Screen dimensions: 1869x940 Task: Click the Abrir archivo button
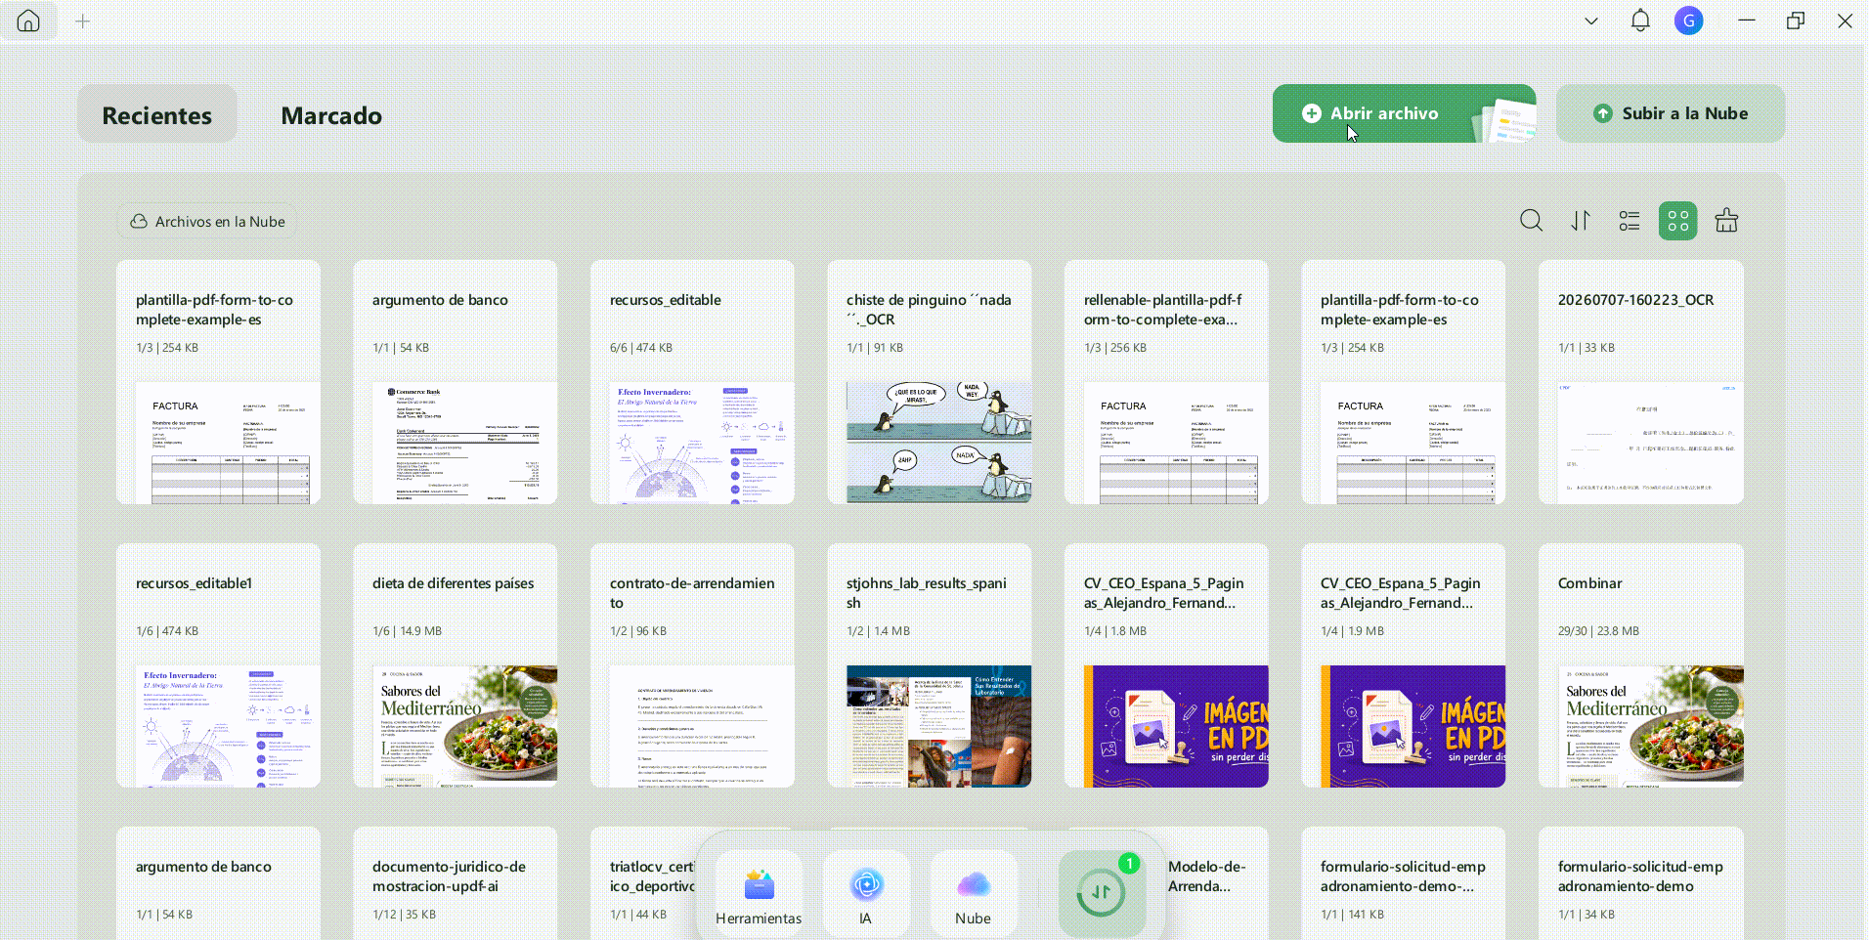tap(1404, 113)
